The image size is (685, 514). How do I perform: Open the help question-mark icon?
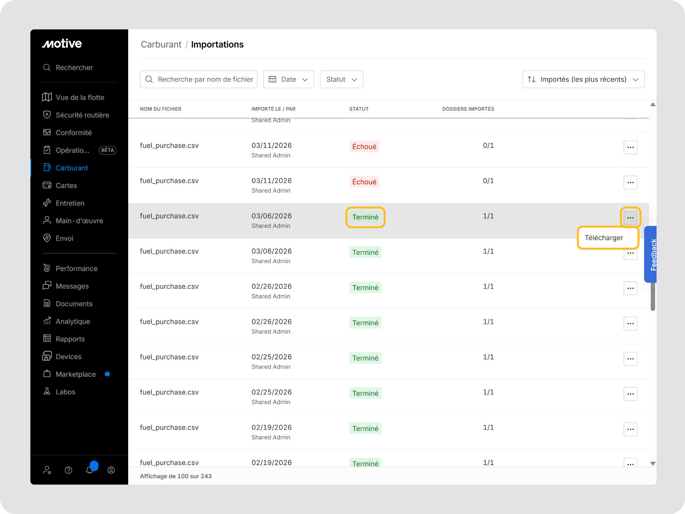(69, 470)
